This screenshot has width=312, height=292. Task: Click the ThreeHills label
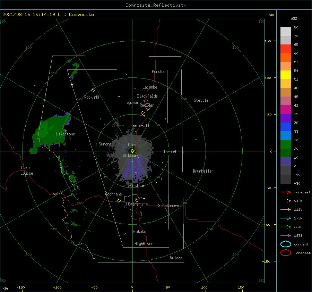(x=174, y=152)
